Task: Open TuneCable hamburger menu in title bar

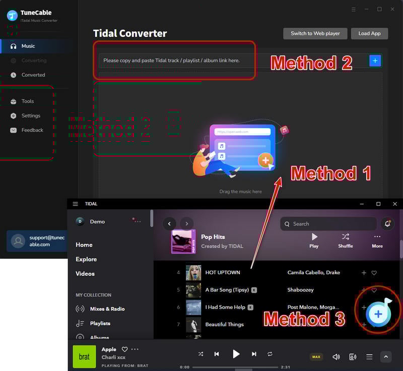Action: [x=354, y=9]
